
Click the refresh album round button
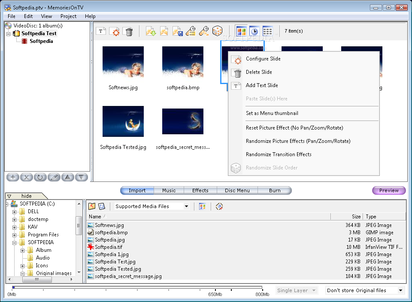(x=40, y=177)
